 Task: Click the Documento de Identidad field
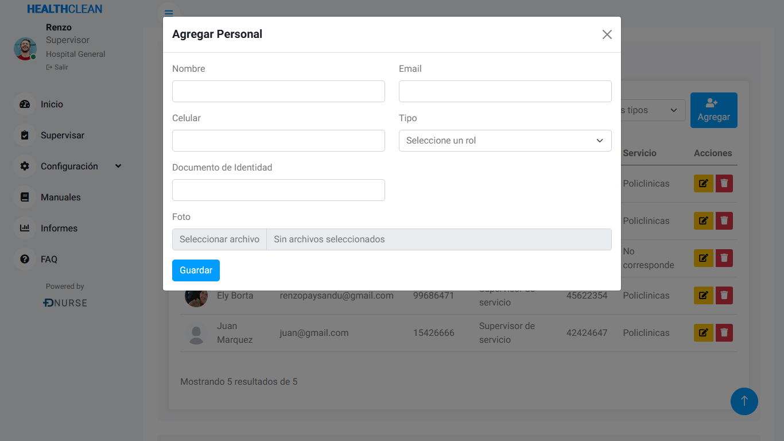278,190
